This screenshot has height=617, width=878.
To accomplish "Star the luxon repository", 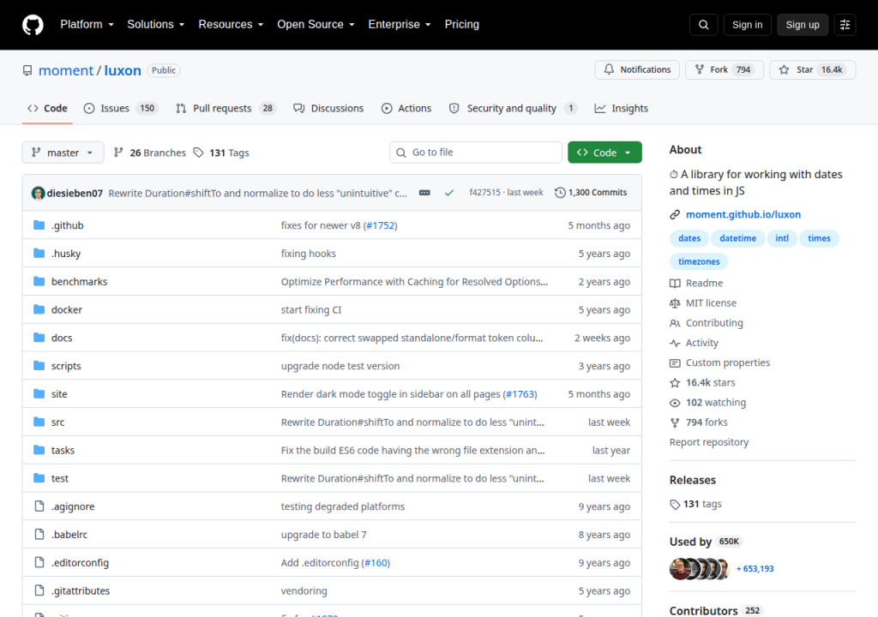I will tap(813, 69).
